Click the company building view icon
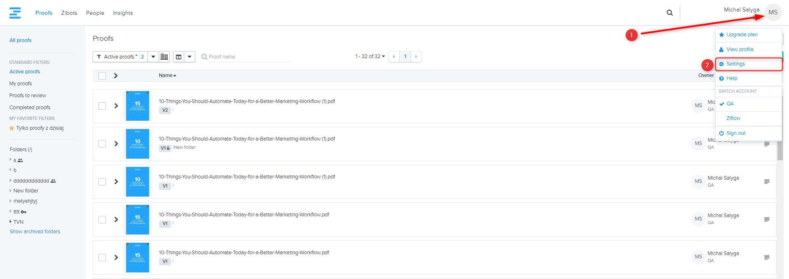Screen dimensions: 789x279 pyautogui.click(x=164, y=56)
